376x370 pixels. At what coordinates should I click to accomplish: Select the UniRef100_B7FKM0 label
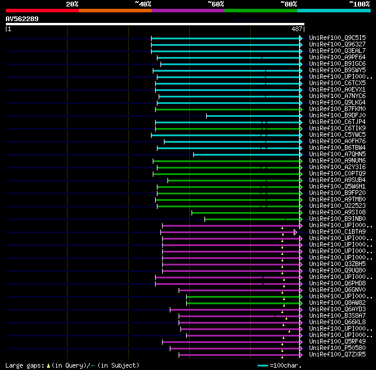(x=337, y=109)
